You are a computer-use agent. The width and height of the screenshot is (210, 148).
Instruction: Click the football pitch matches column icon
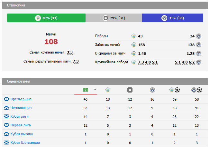pos(86,90)
